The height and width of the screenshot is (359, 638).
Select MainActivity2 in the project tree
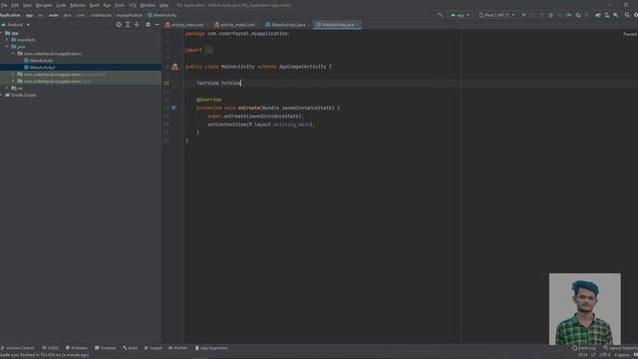(40, 68)
